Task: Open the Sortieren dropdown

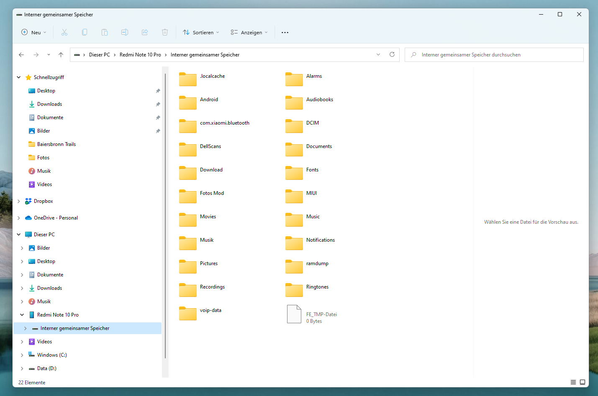Action: coord(201,32)
